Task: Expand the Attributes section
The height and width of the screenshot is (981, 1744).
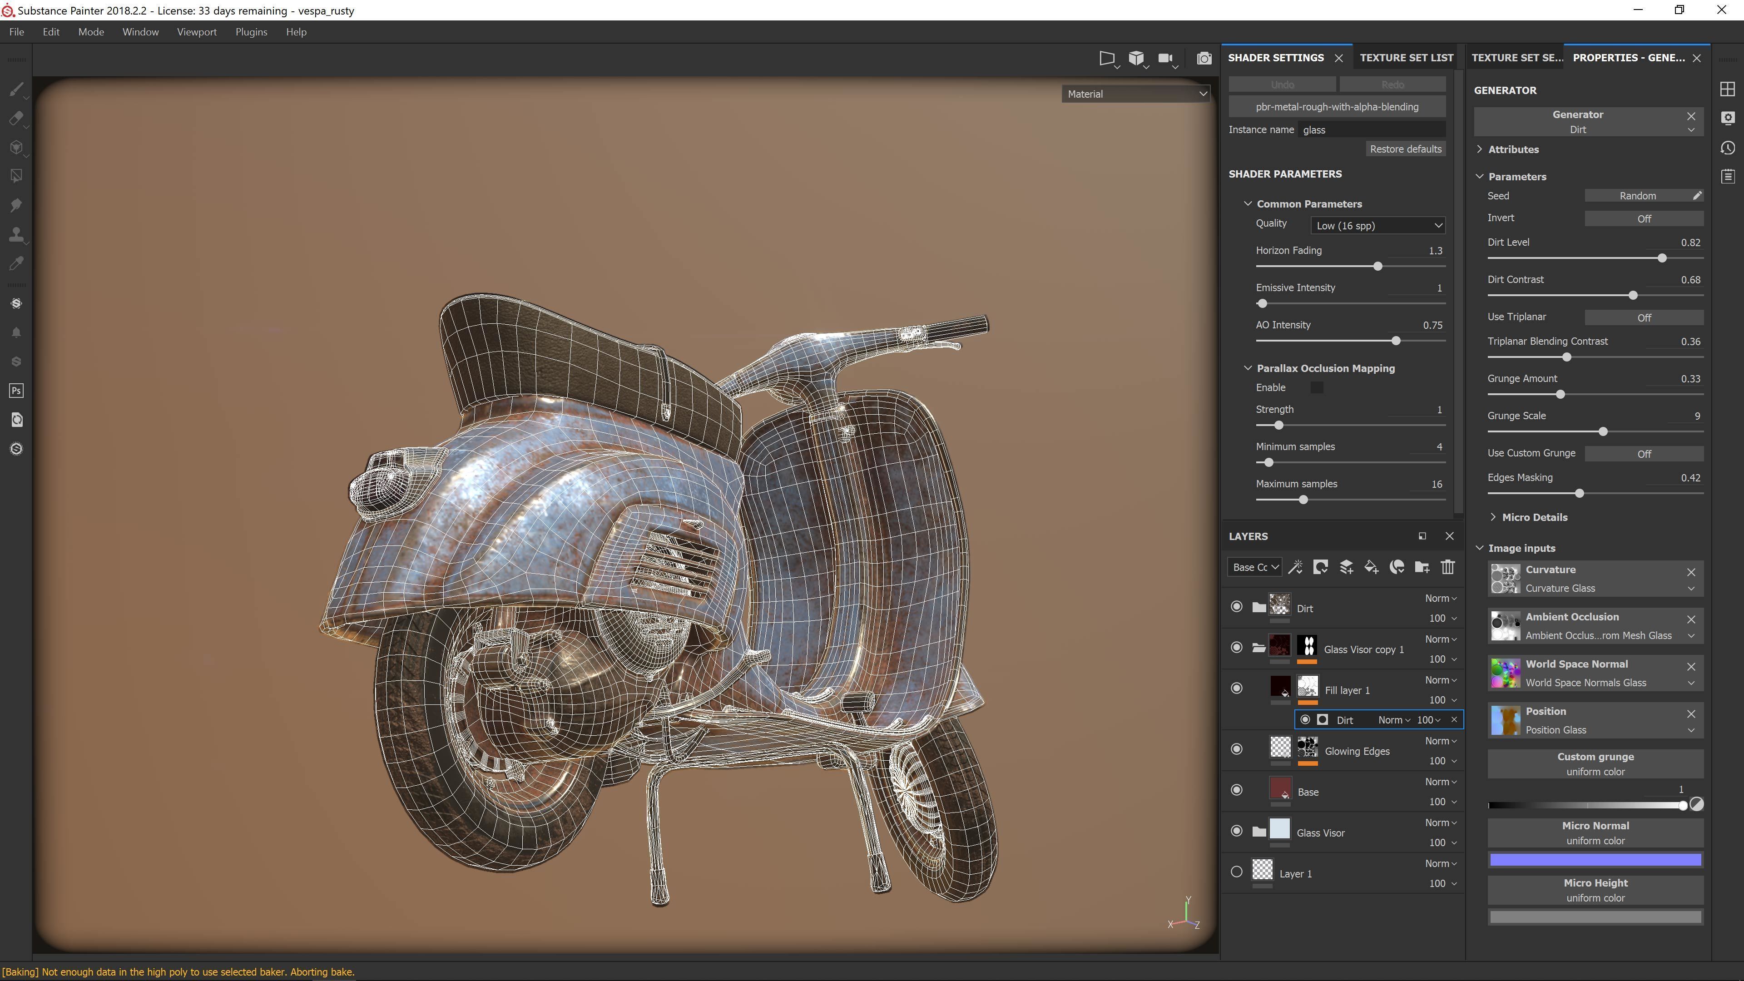Action: point(1479,149)
